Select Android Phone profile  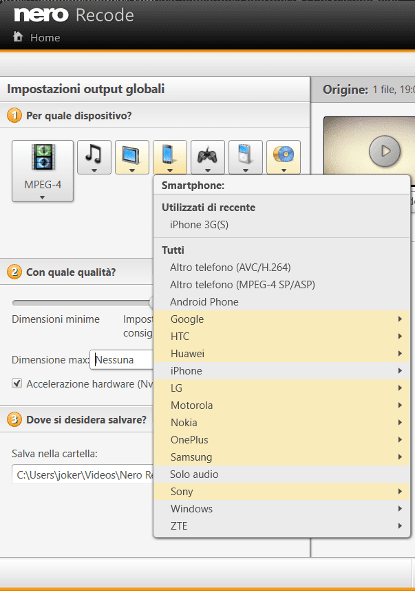281,302
